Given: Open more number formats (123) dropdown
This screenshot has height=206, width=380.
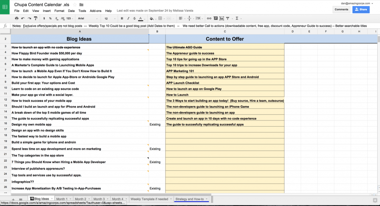Looking at the screenshot, I should (x=69, y=19).
